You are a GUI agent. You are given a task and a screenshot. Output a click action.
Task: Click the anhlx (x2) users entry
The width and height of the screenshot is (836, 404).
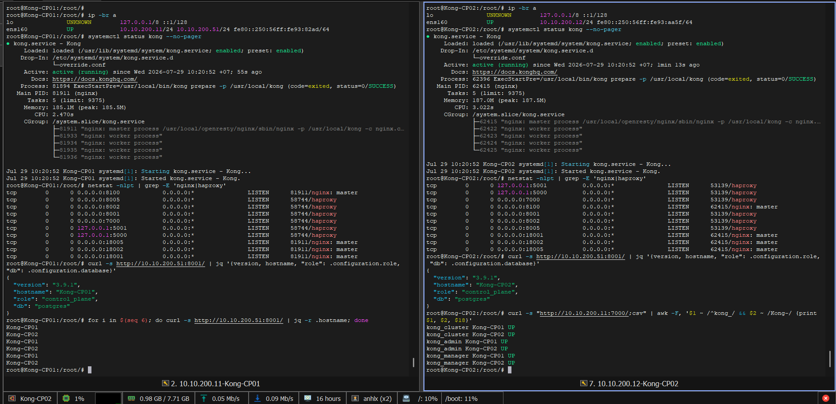point(377,399)
